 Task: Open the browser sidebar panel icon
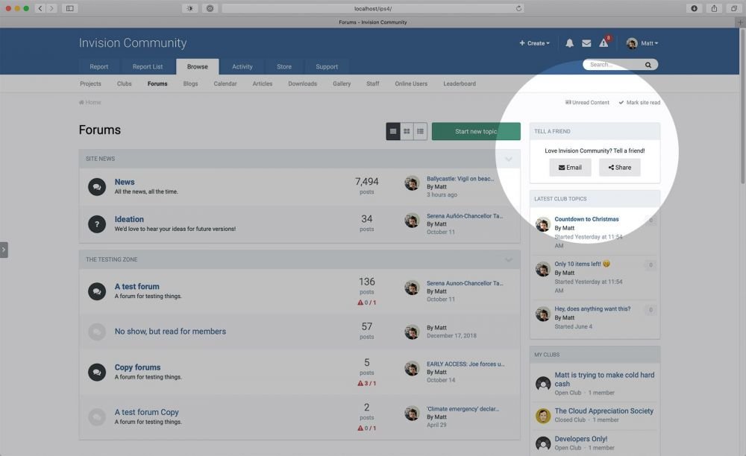tap(70, 8)
